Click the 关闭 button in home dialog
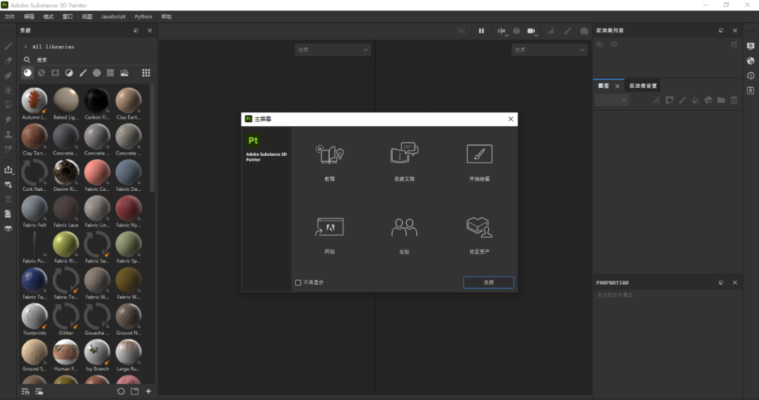 tap(488, 283)
